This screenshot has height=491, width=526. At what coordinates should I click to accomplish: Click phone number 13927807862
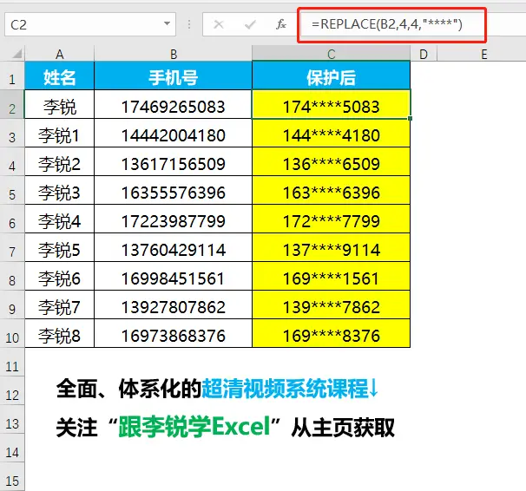[173, 304]
